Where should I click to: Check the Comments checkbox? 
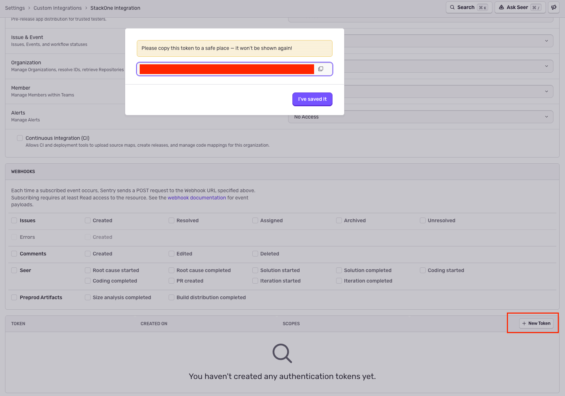click(14, 254)
